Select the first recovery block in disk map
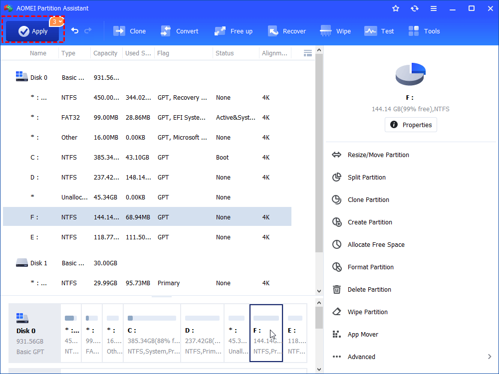The height and width of the screenshot is (374, 499). click(x=71, y=333)
